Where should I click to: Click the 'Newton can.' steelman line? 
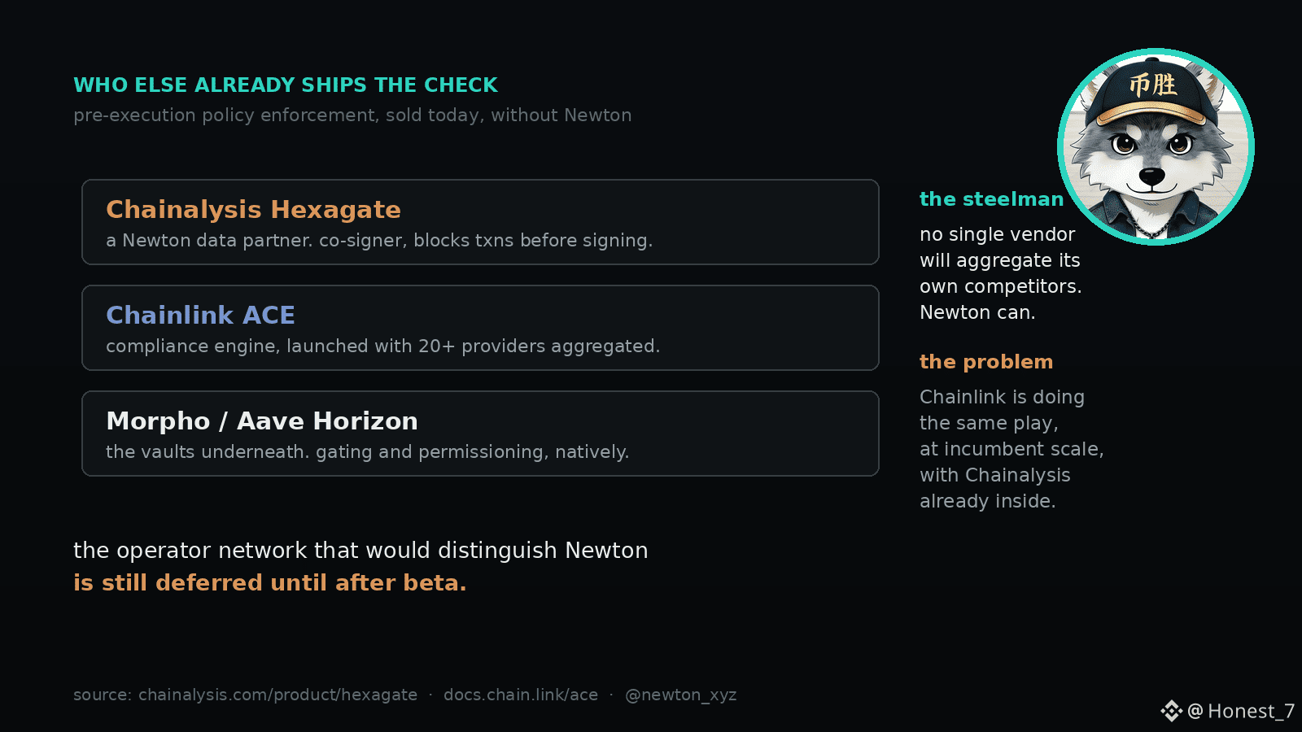pyautogui.click(x=977, y=312)
